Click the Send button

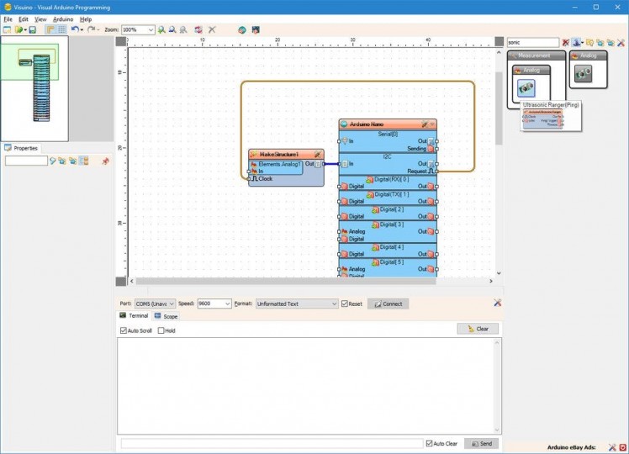(481, 443)
